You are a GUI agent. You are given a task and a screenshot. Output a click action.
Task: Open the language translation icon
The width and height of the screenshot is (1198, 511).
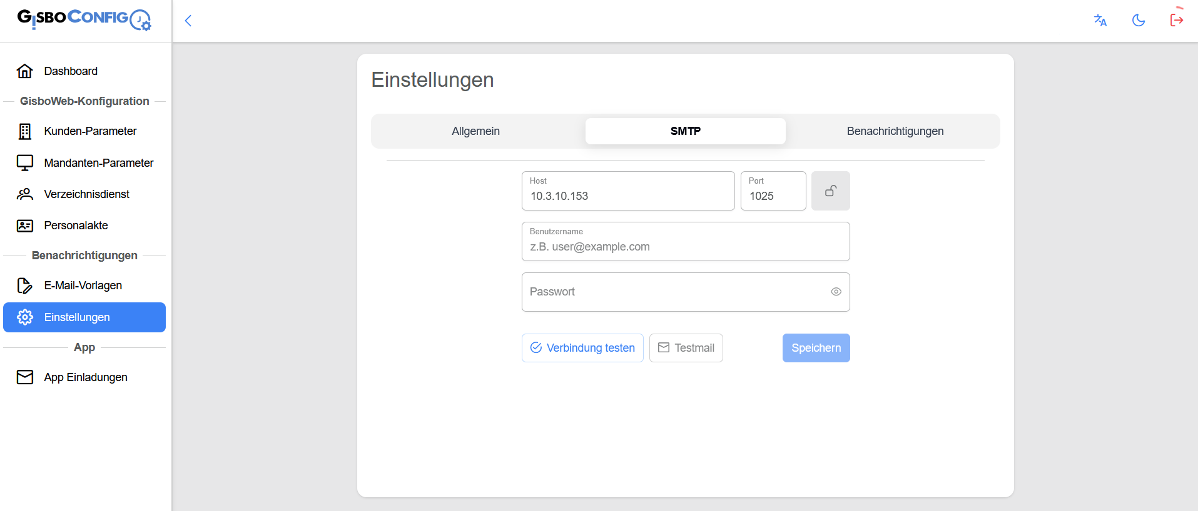[1100, 21]
